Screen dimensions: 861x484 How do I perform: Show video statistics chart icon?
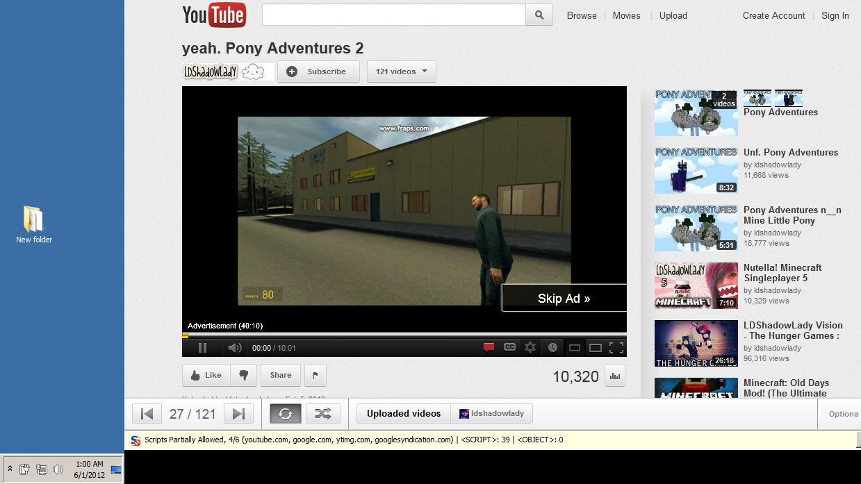tap(615, 375)
